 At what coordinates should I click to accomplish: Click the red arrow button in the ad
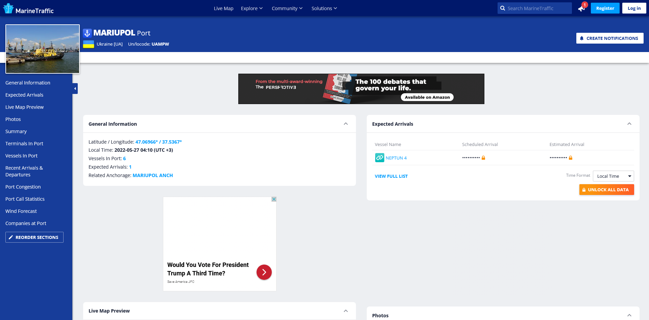click(x=264, y=272)
